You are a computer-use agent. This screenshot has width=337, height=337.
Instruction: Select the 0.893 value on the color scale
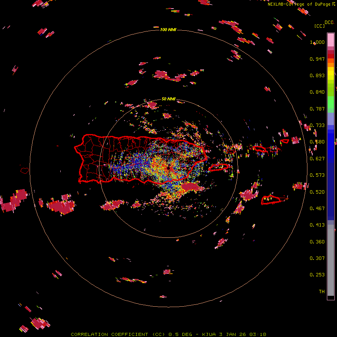(x=317, y=75)
